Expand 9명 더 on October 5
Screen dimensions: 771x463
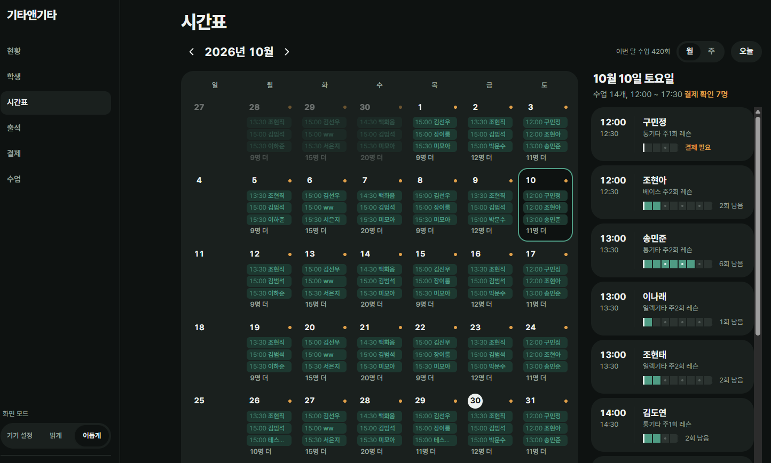(x=259, y=231)
